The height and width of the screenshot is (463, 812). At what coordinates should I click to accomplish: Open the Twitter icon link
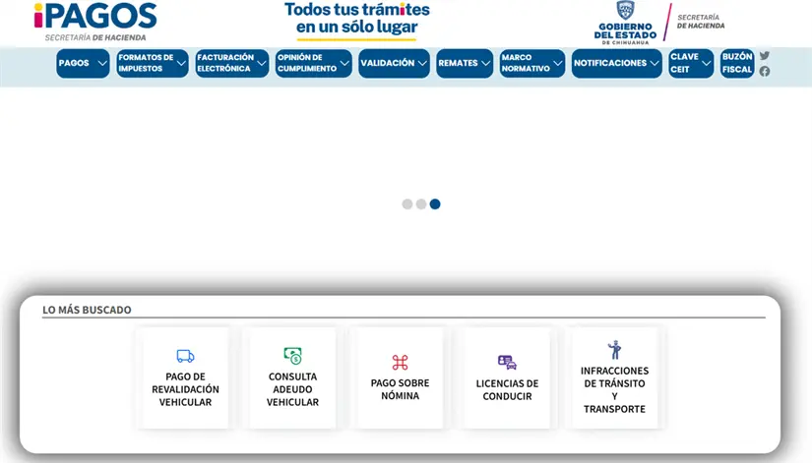point(765,56)
